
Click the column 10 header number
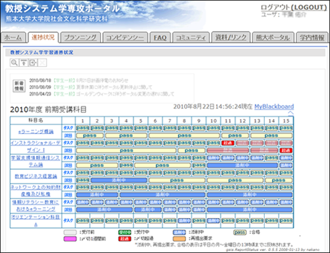(213, 121)
